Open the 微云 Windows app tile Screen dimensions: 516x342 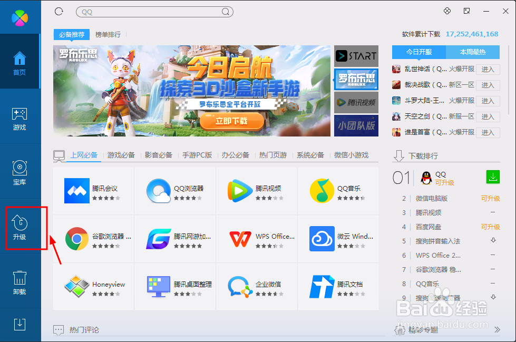338,239
